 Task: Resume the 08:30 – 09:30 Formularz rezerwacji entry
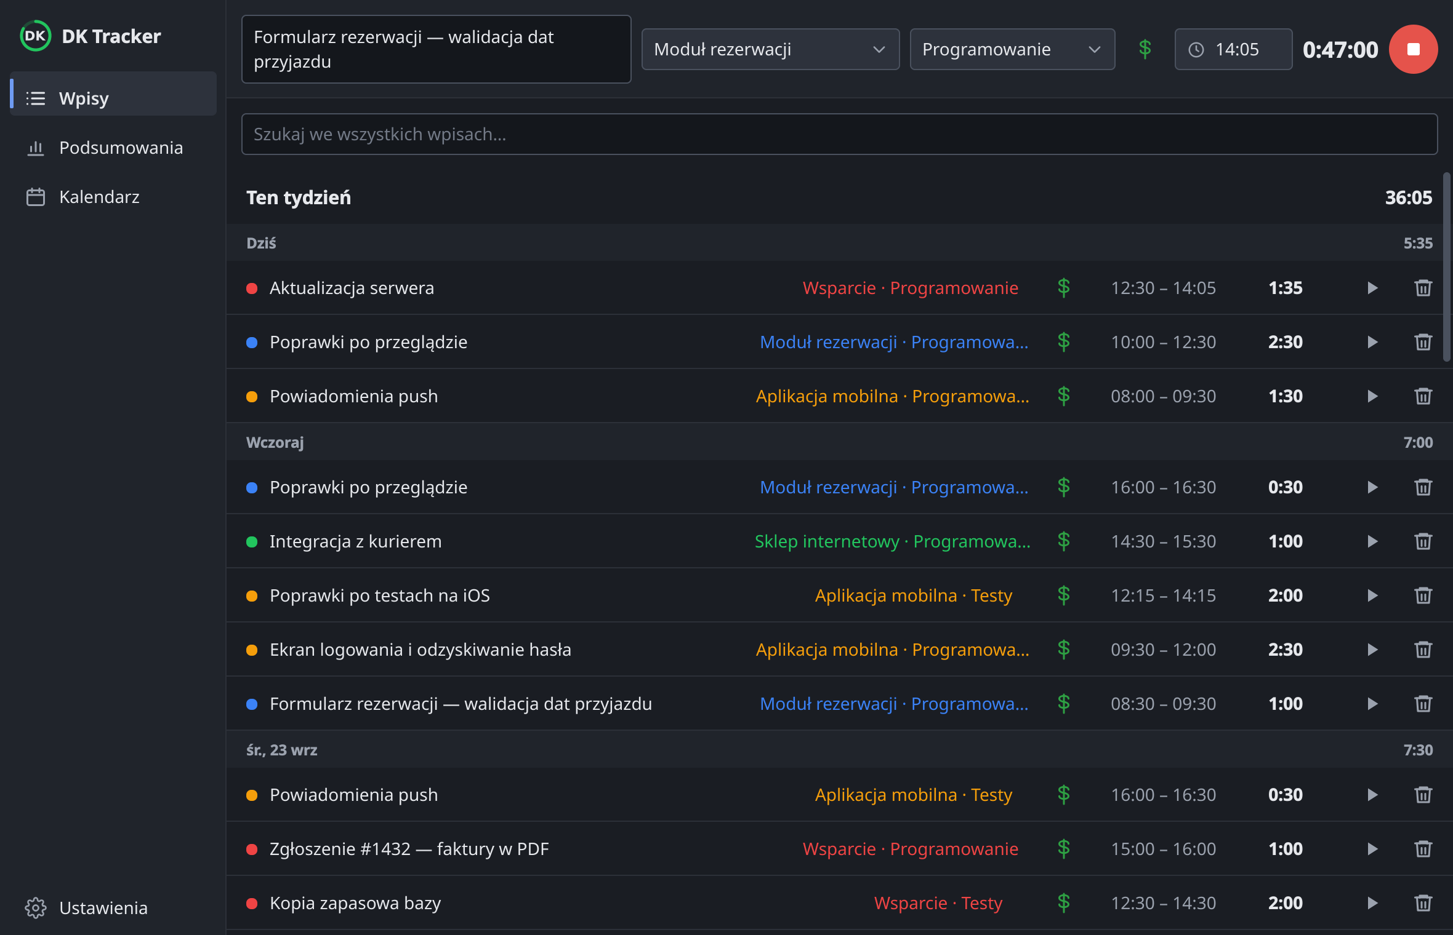click(1372, 704)
